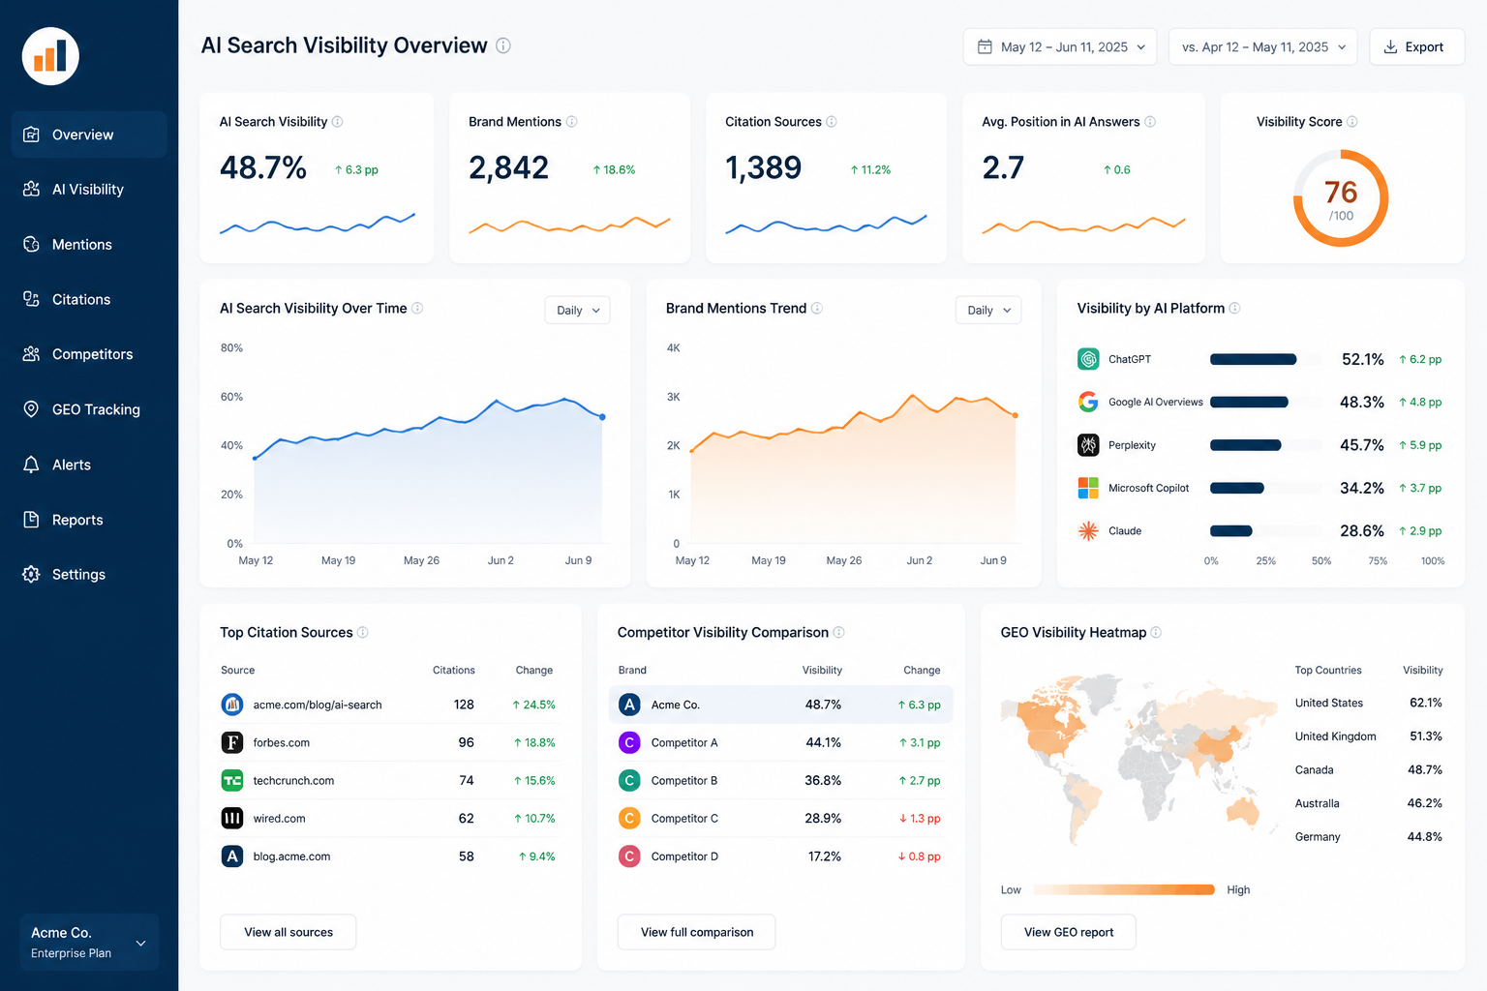Open the May 12 – Jun 11, 2025 date range dropdown

(x=1060, y=46)
